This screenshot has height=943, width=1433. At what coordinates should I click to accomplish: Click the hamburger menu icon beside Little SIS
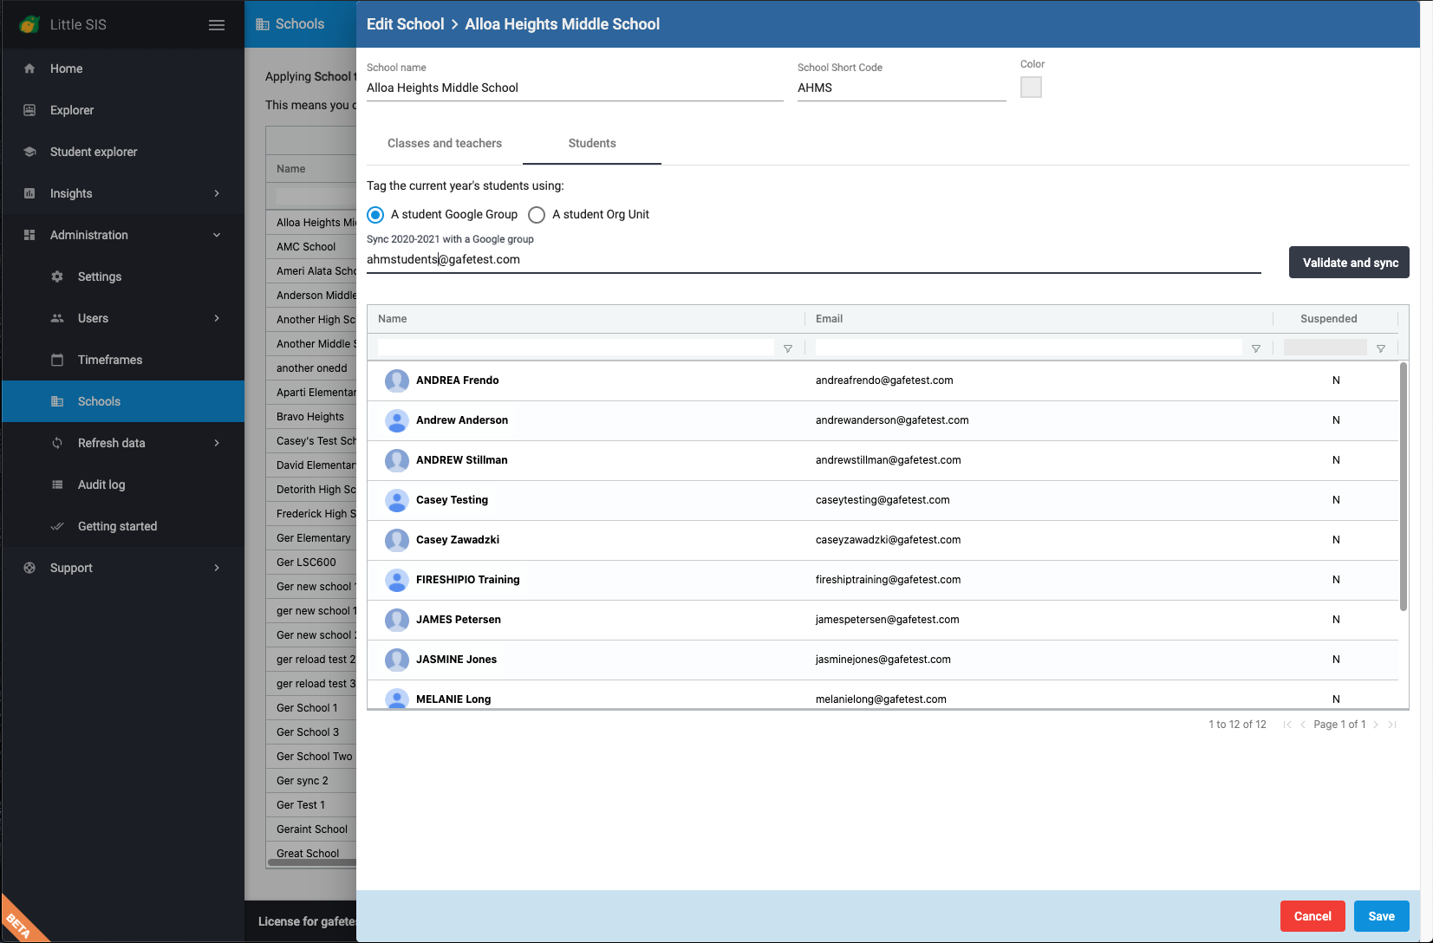coord(217,25)
